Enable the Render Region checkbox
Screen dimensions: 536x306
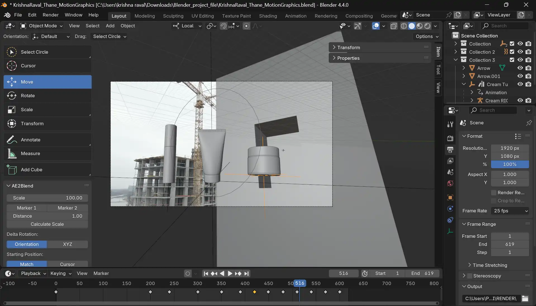pos(494,193)
